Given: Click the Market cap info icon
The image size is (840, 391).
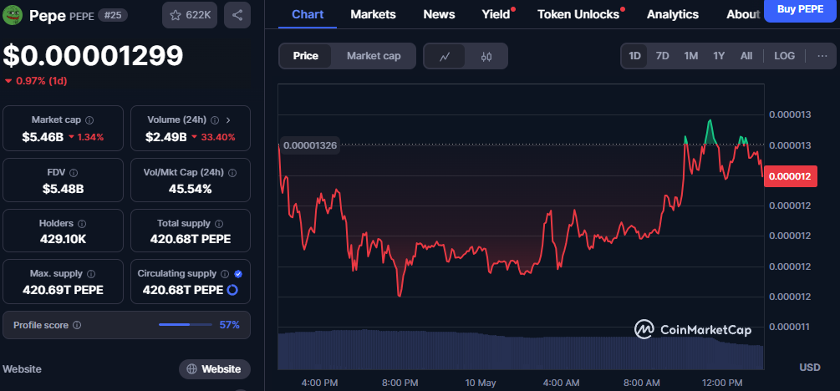Looking at the screenshot, I should [x=89, y=120].
